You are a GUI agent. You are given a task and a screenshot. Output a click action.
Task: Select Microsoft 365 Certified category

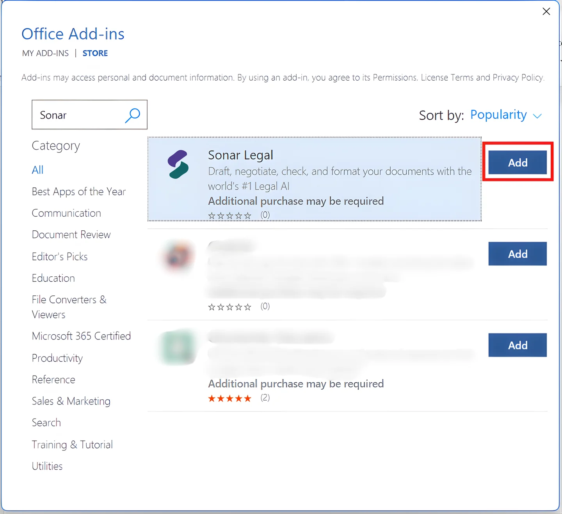click(81, 336)
